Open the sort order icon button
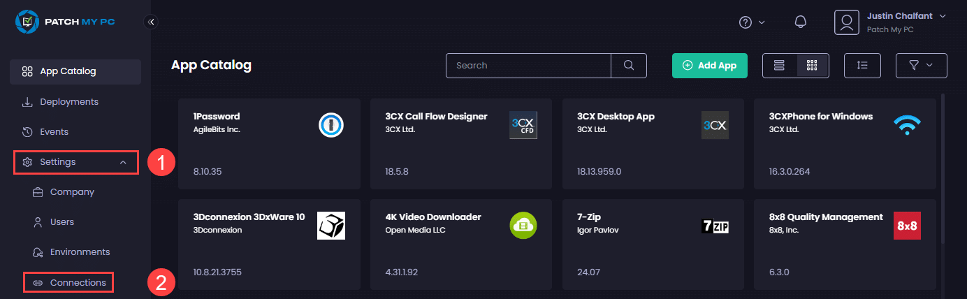967x299 pixels. (862, 66)
